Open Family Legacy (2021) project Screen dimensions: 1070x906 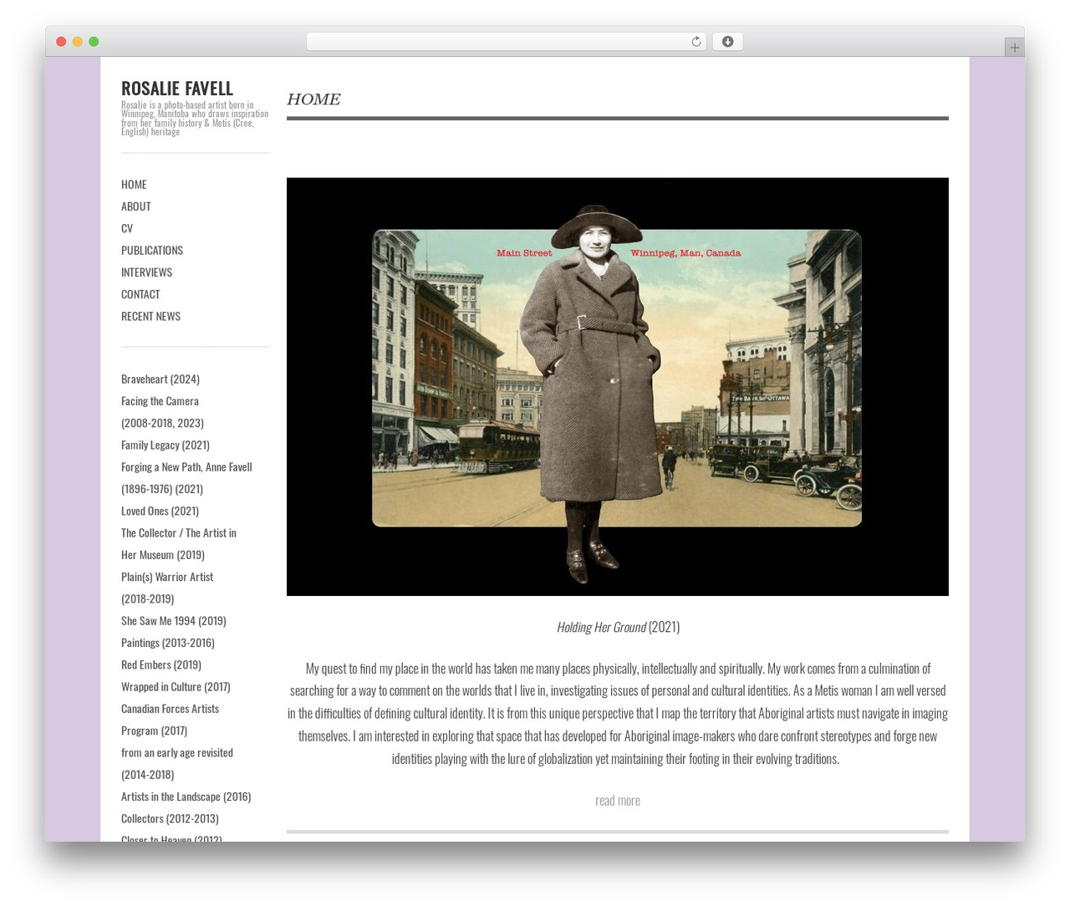tap(166, 445)
